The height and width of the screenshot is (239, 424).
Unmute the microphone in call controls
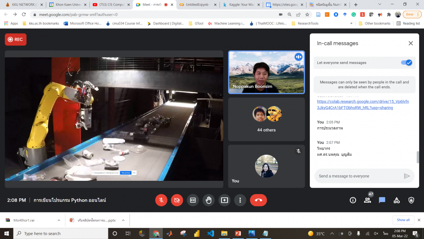point(161,200)
